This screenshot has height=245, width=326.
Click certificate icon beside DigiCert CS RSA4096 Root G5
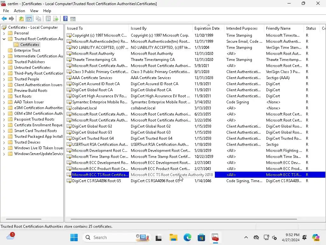pyautogui.click(x=69, y=181)
